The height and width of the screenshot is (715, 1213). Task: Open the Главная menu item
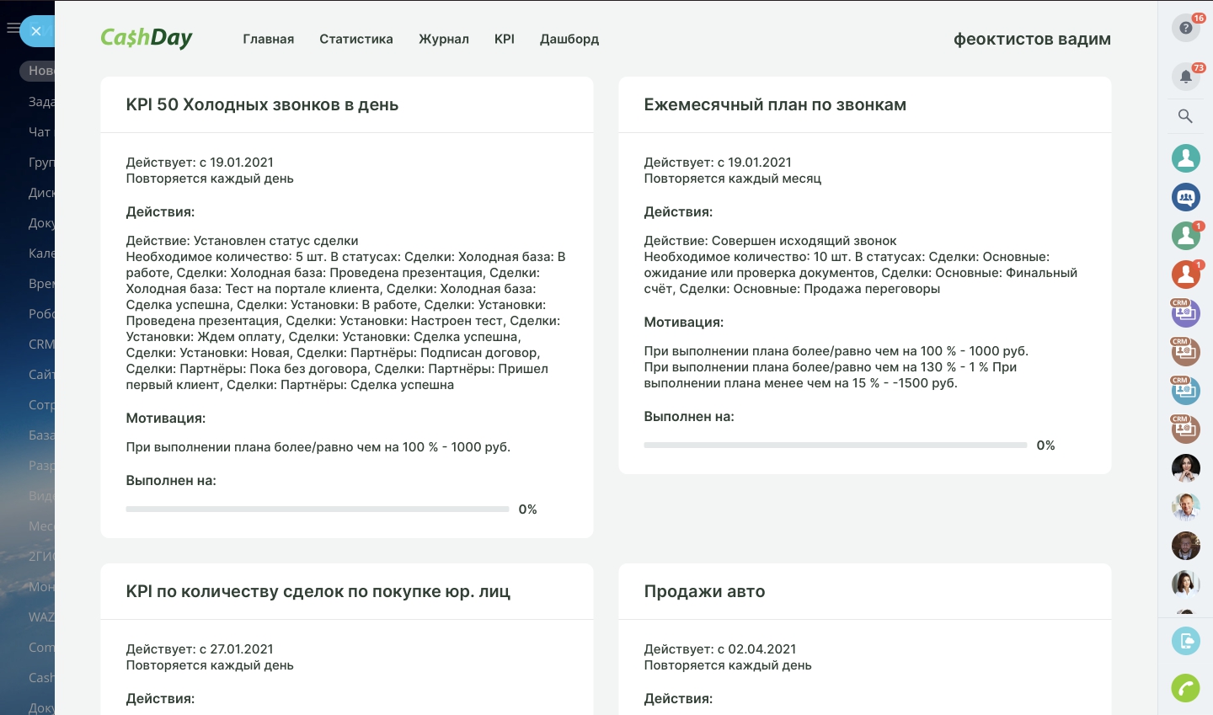click(x=268, y=39)
